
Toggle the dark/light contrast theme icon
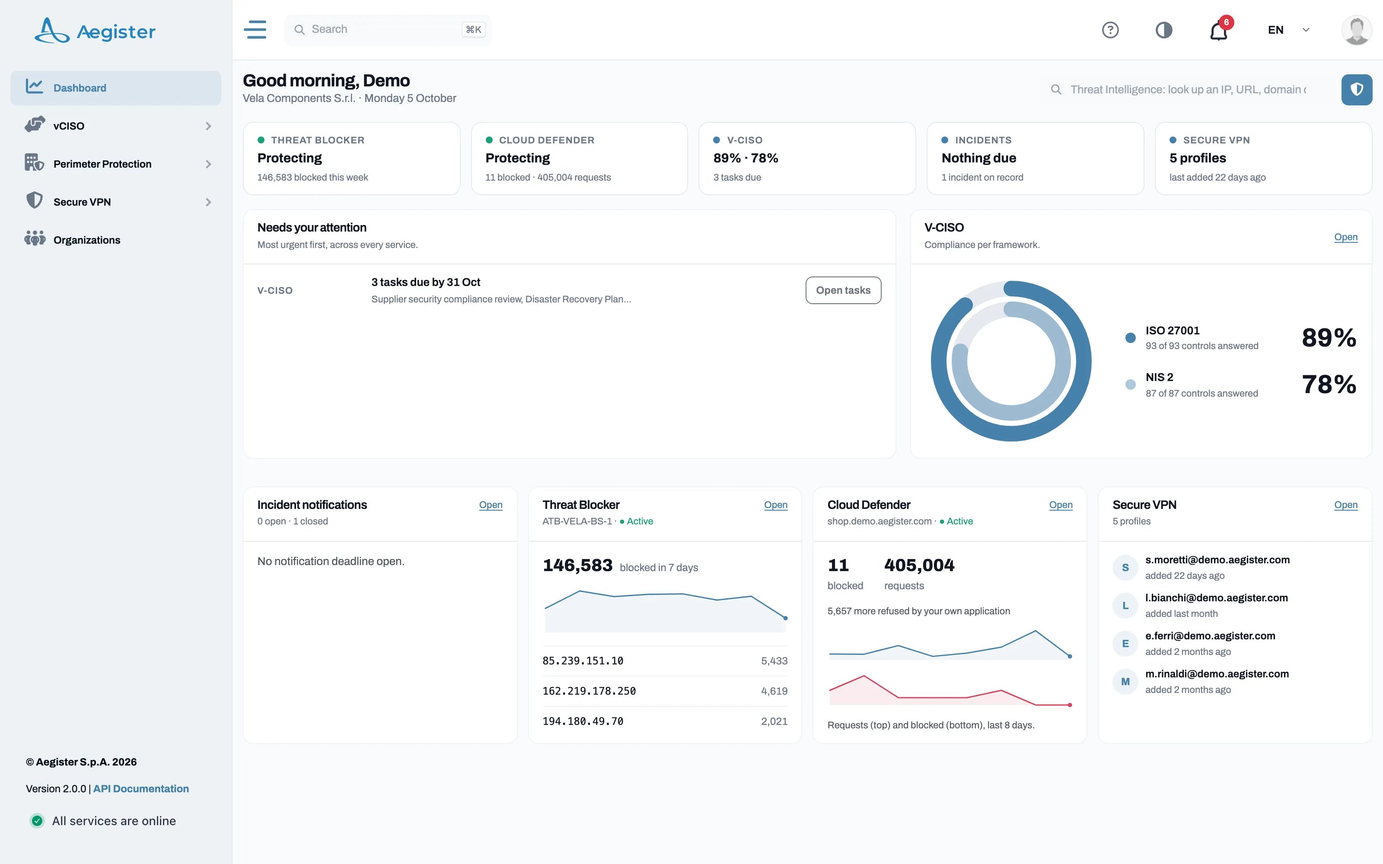1163,30
